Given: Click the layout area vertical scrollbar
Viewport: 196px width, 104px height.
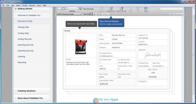Looking at the screenshot, I should coord(182,58).
